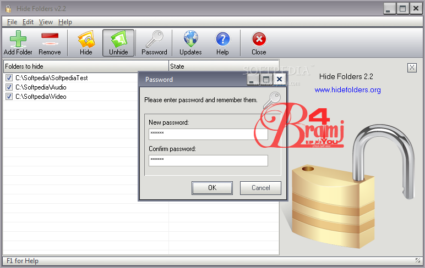Open the Password key icon
Viewport: 425px width, 268px height.
point(154,40)
